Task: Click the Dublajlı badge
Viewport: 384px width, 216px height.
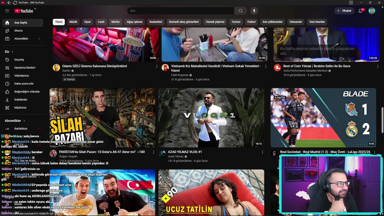Action: click(69, 79)
